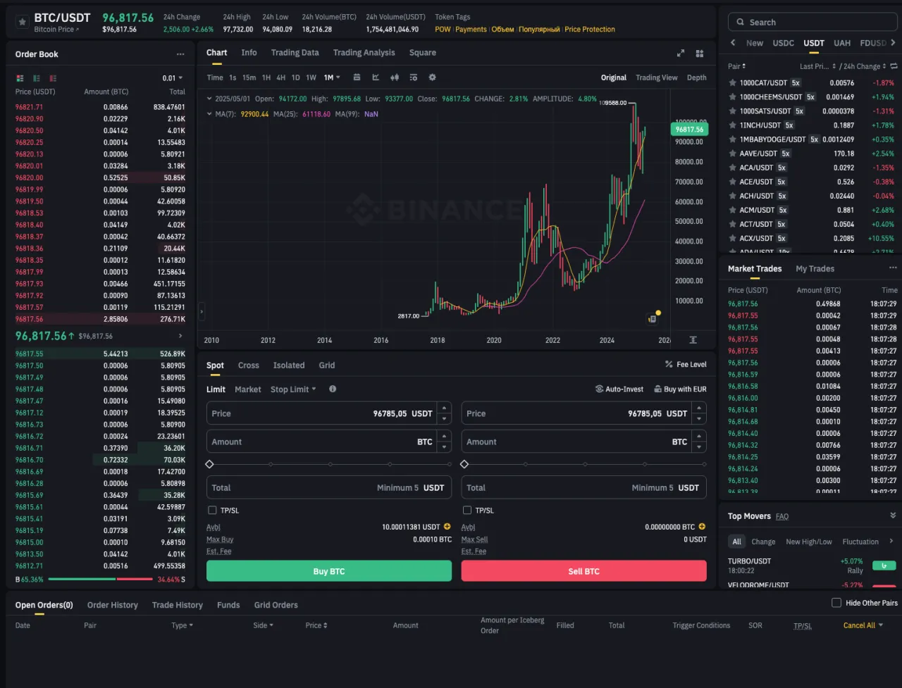Open Trading Data tab
Screen dimensions: 902x688
[x=295, y=53]
